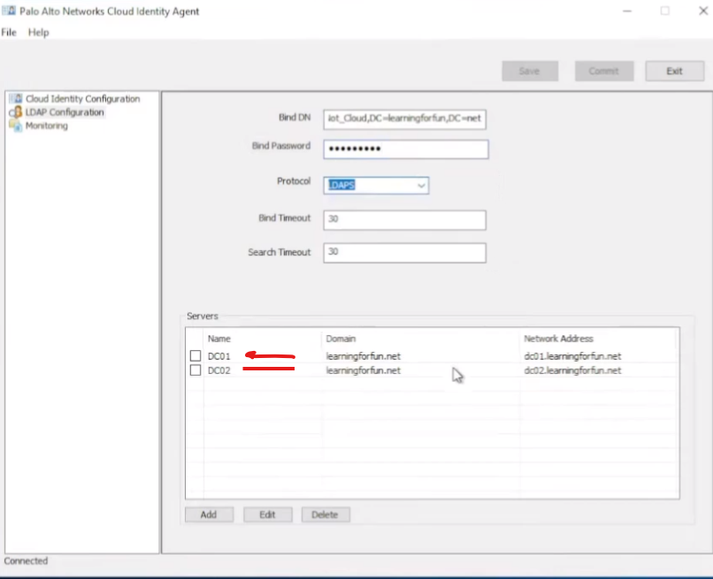Image resolution: width=713 pixels, height=579 pixels.
Task: Select the DC02 server name
Action: pos(219,370)
